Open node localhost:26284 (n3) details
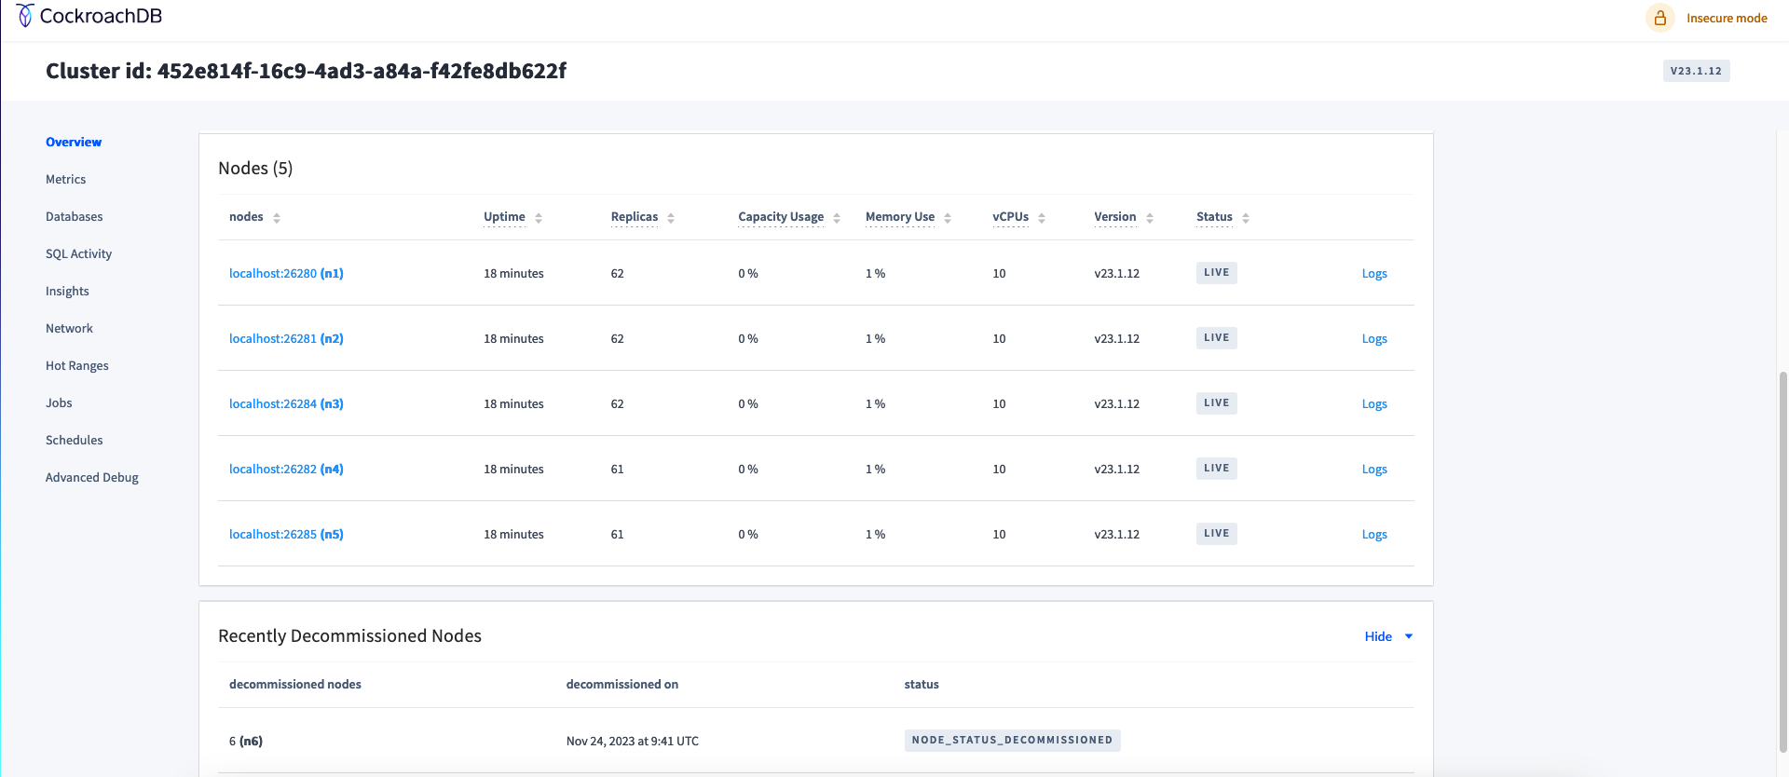The height and width of the screenshot is (777, 1789). coord(286,403)
